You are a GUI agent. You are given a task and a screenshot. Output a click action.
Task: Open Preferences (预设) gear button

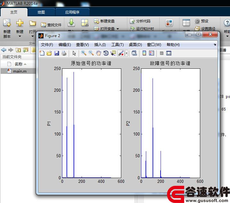click(202, 21)
